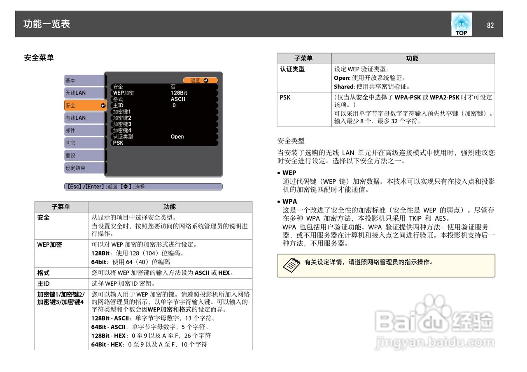Click the orange 返回 button

200,81
